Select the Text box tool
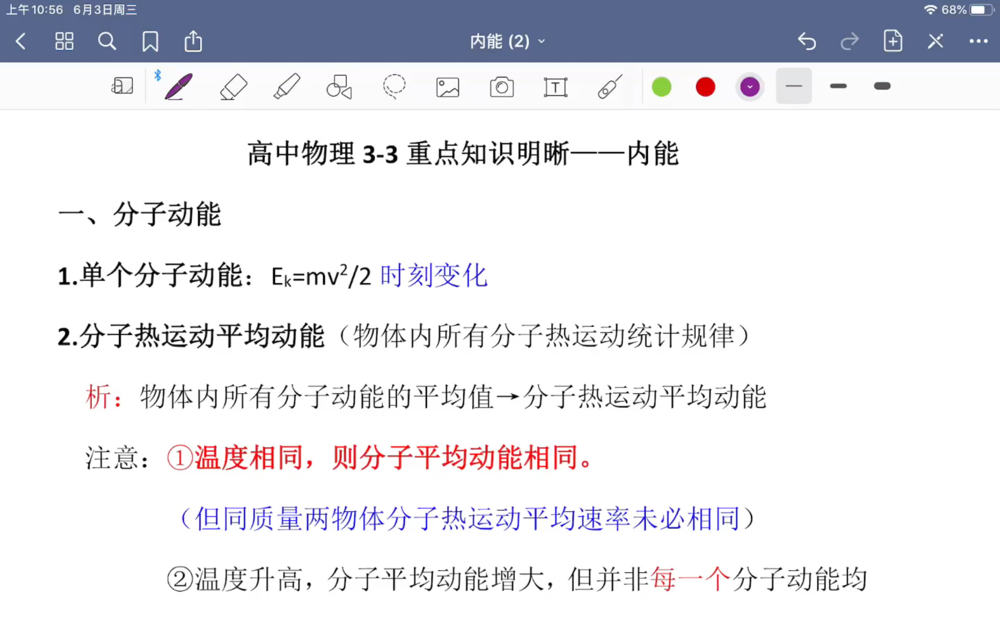1000x626 pixels. click(555, 87)
